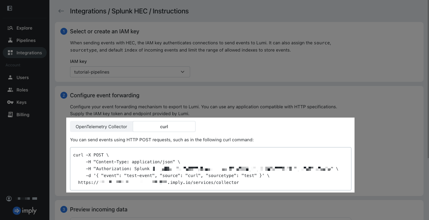Open the Roles people icon
Viewport: 429px width, 220px height.
(x=10, y=90)
